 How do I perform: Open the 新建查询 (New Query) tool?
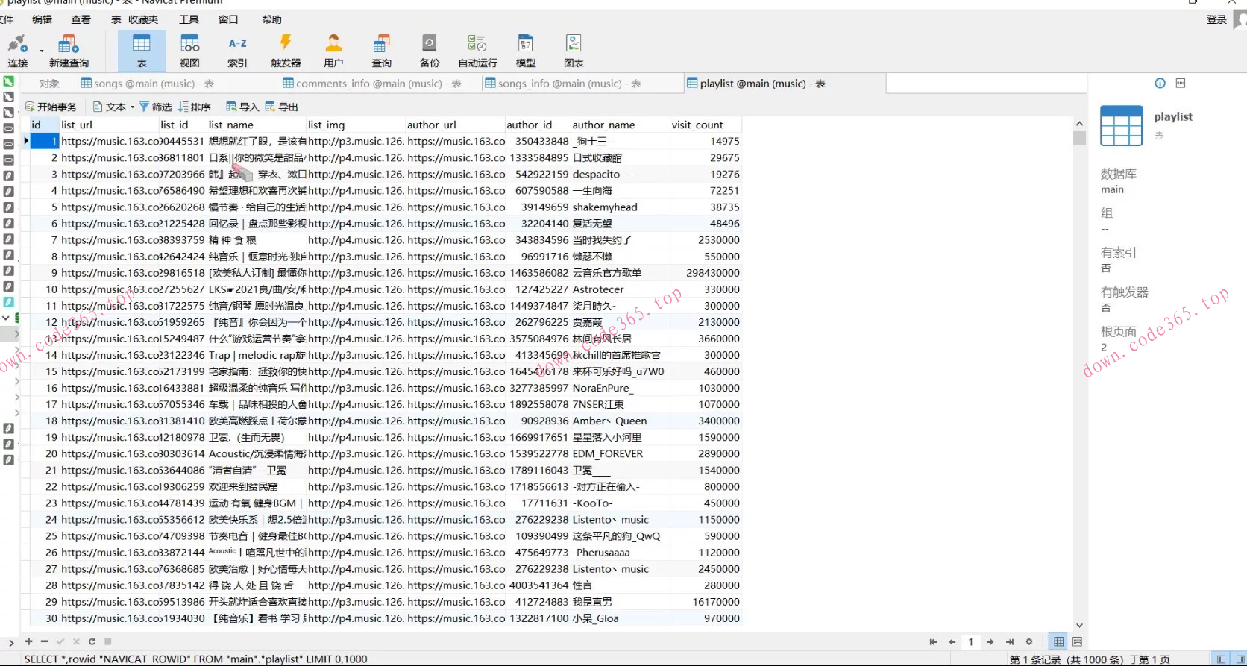69,51
